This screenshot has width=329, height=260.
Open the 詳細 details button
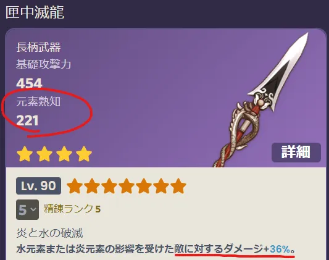click(x=296, y=153)
